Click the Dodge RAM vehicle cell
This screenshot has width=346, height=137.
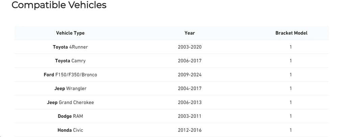[70, 116]
